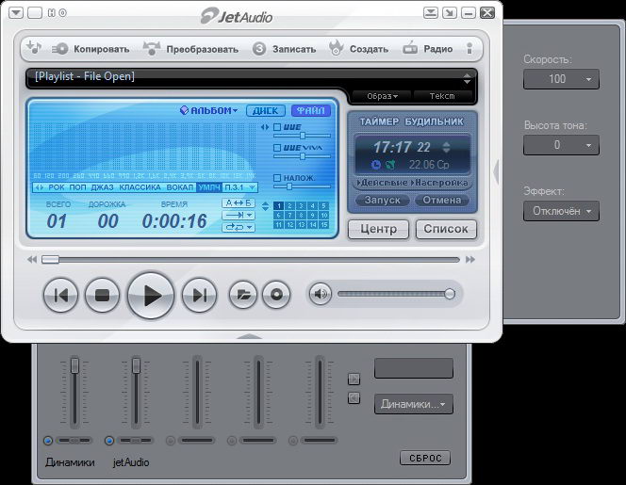626x485 pixels.
Task: Click the round record button
Action: pos(277,296)
